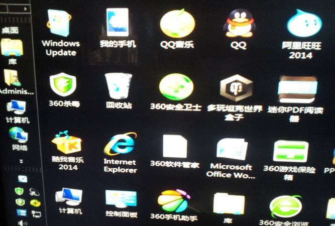This screenshot has width=335, height=226.
Task: Click the blue list tray icon
Action: [22, 212]
